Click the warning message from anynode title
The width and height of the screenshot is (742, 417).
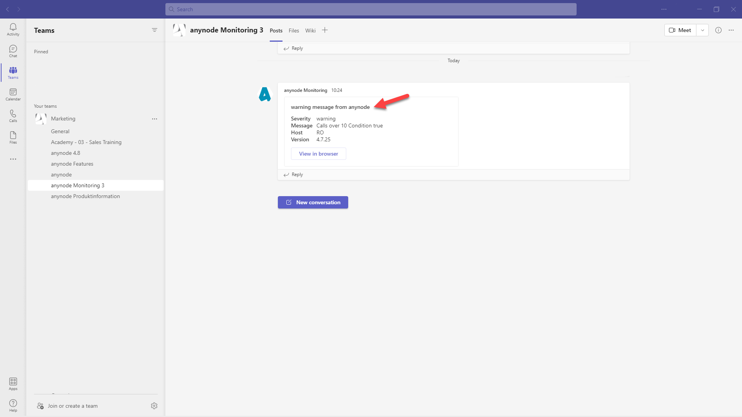click(330, 107)
